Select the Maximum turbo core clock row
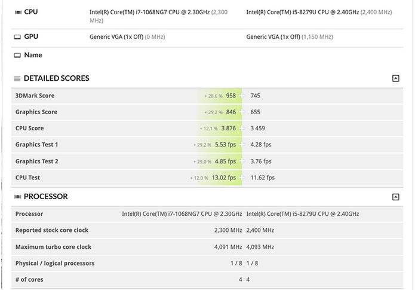This screenshot has width=415, height=290. (x=207, y=247)
